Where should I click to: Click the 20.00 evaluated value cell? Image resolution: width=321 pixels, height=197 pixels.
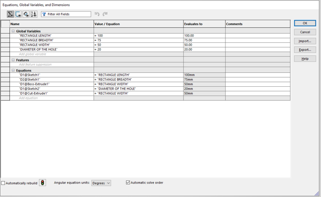[204, 49]
